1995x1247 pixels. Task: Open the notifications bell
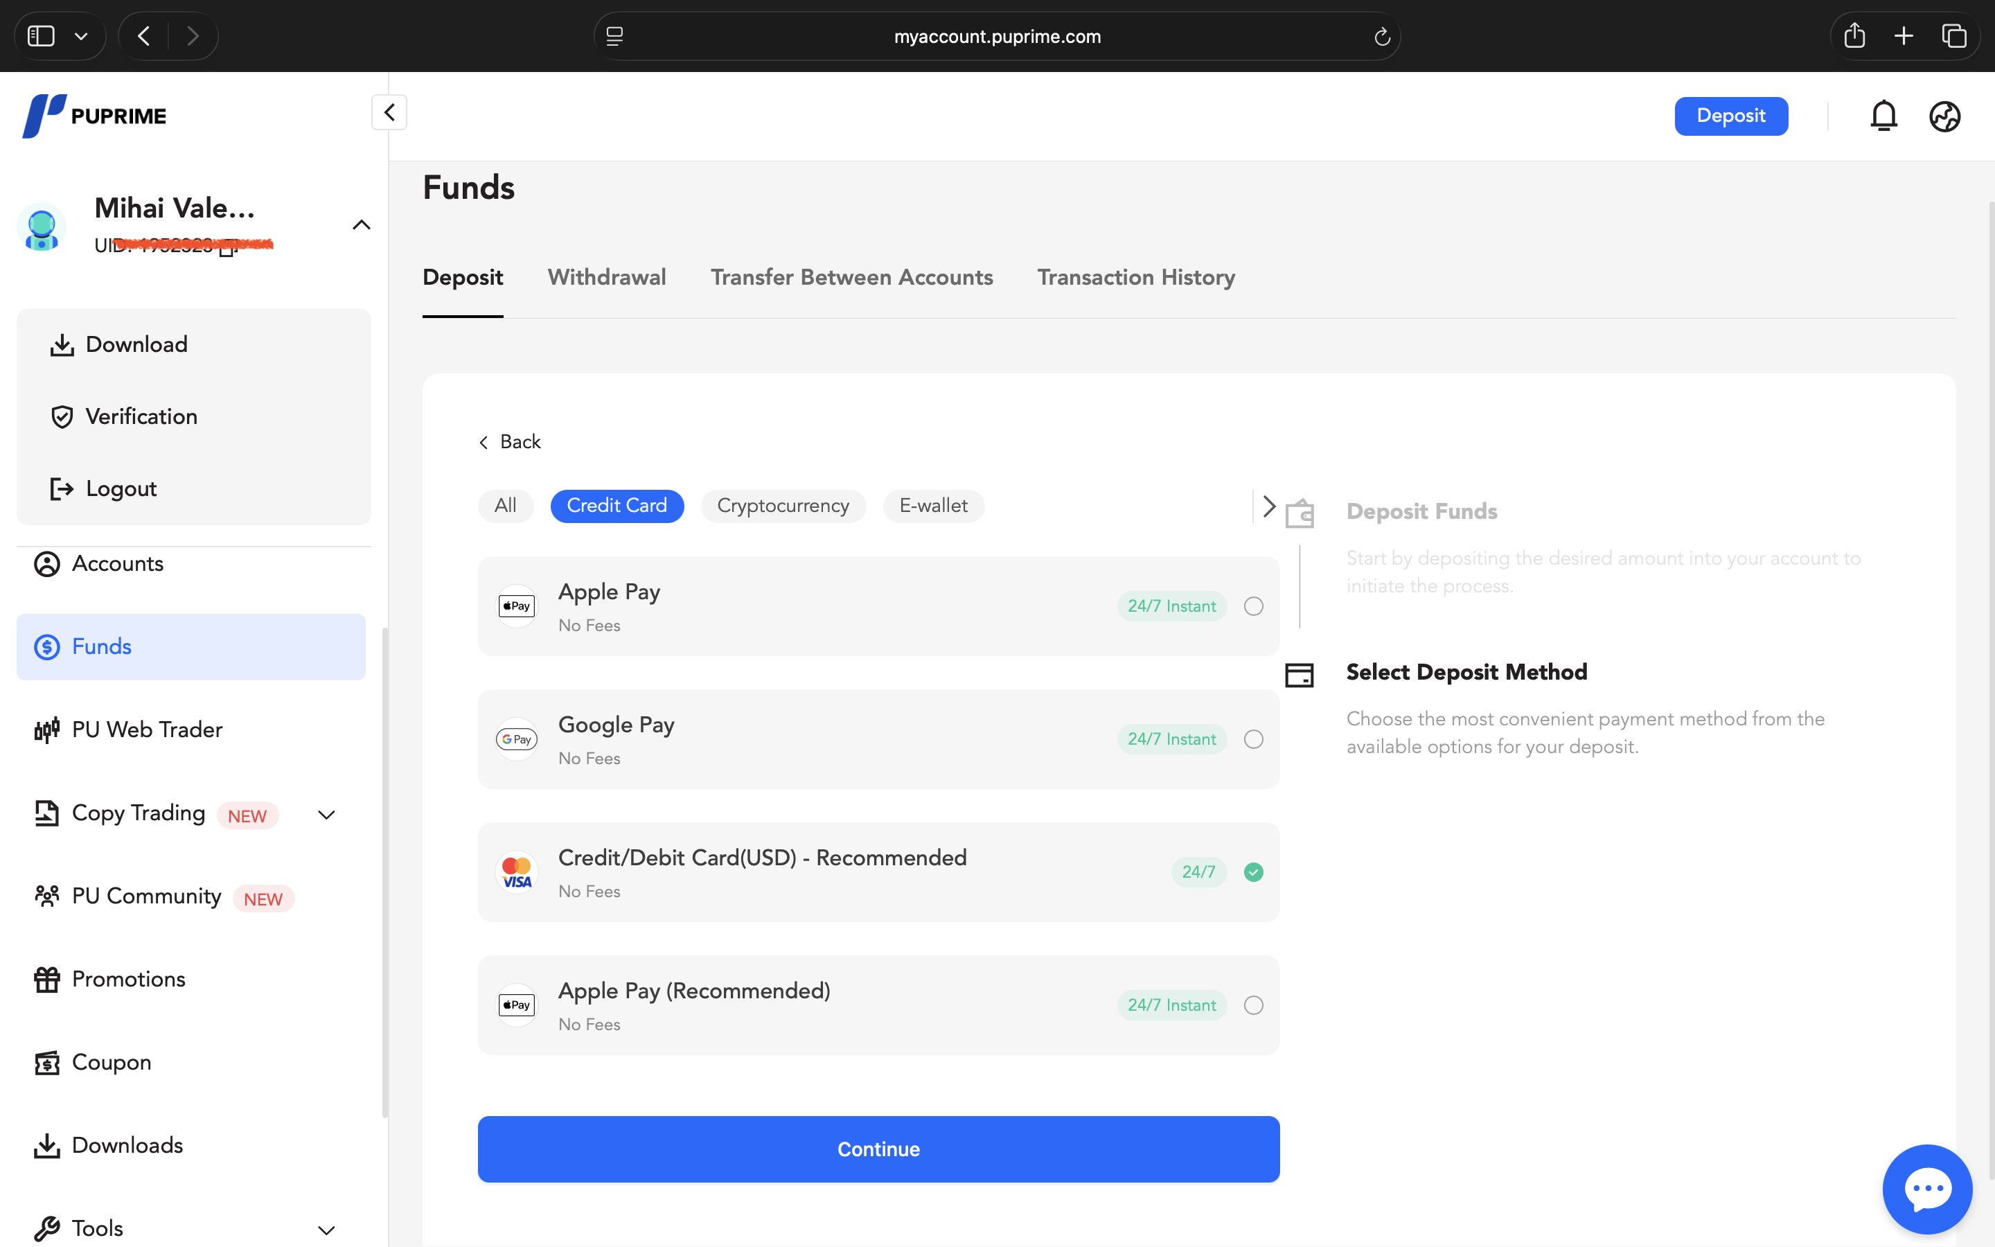[1883, 116]
